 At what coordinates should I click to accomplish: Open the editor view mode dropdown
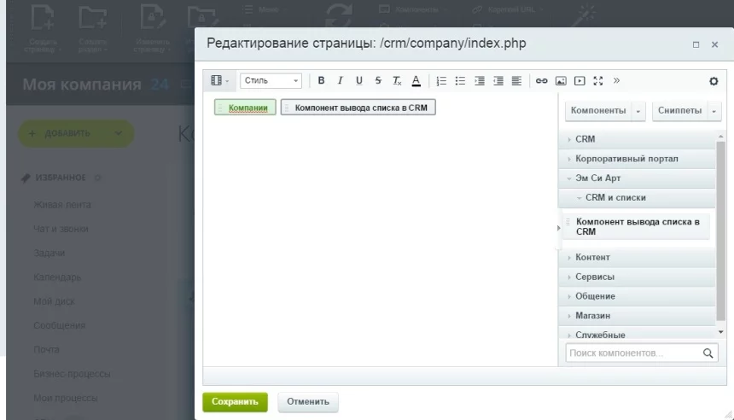pyautogui.click(x=221, y=80)
